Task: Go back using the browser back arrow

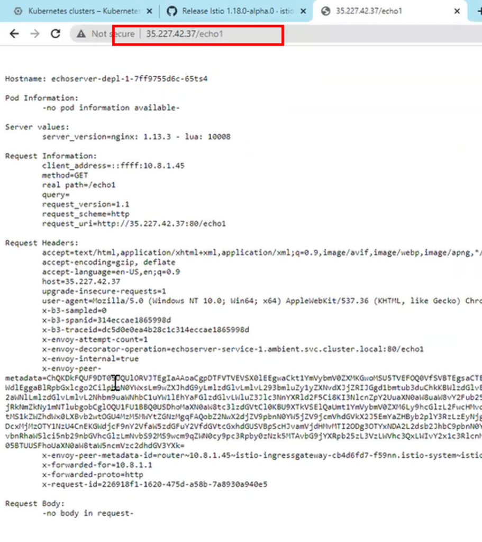Action: click(14, 34)
